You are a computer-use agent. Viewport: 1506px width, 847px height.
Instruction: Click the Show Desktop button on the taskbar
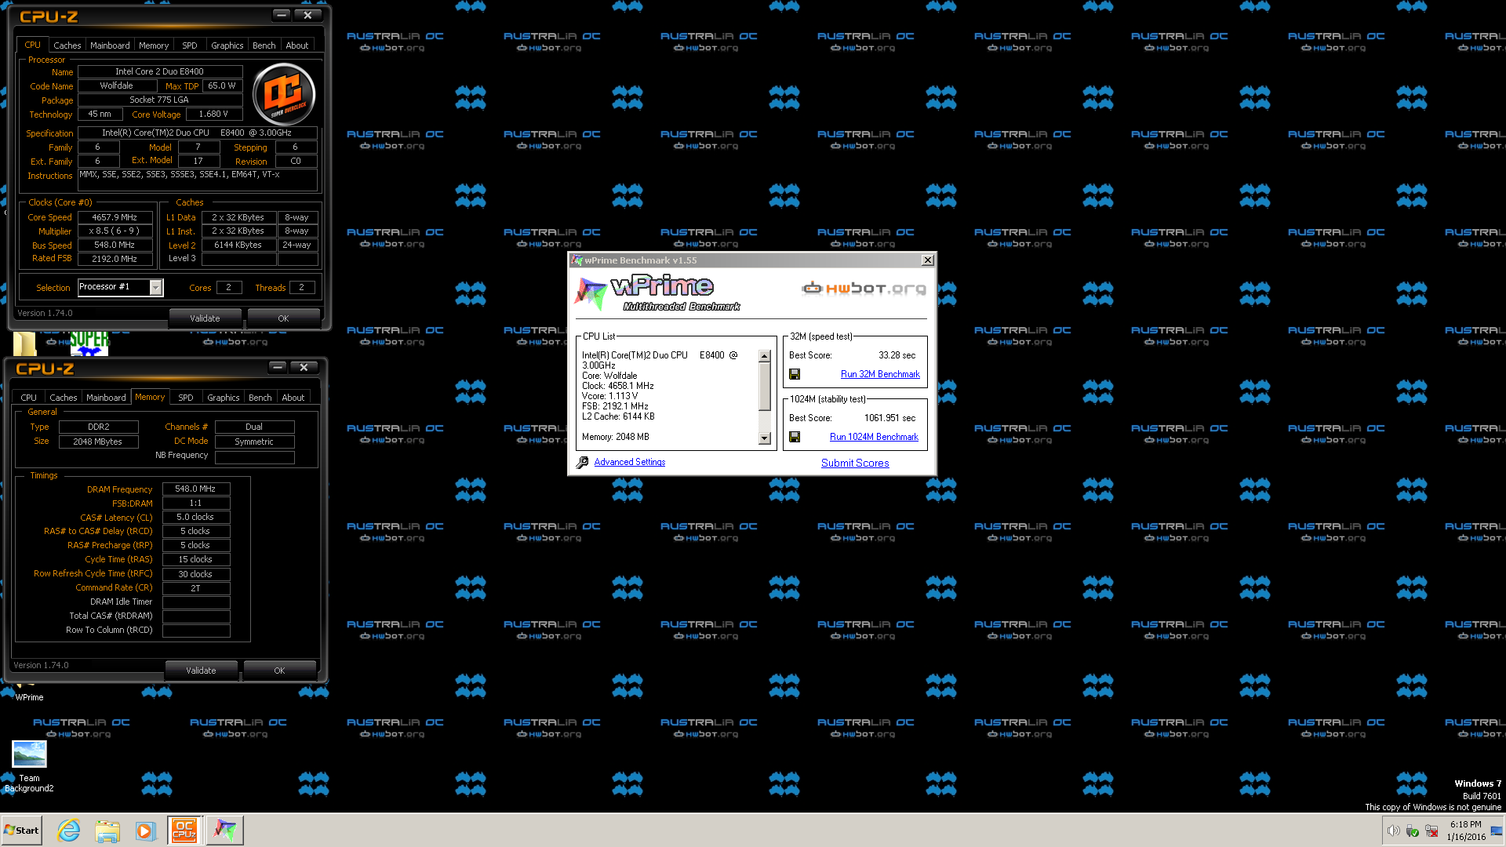click(x=1497, y=831)
